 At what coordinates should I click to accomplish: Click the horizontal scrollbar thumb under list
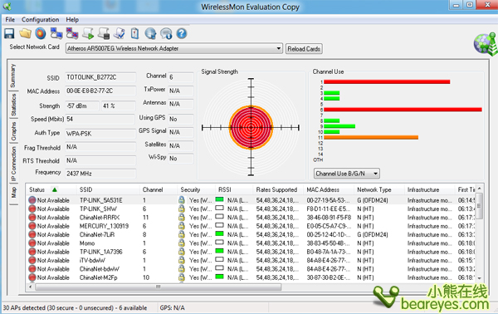coord(159,287)
